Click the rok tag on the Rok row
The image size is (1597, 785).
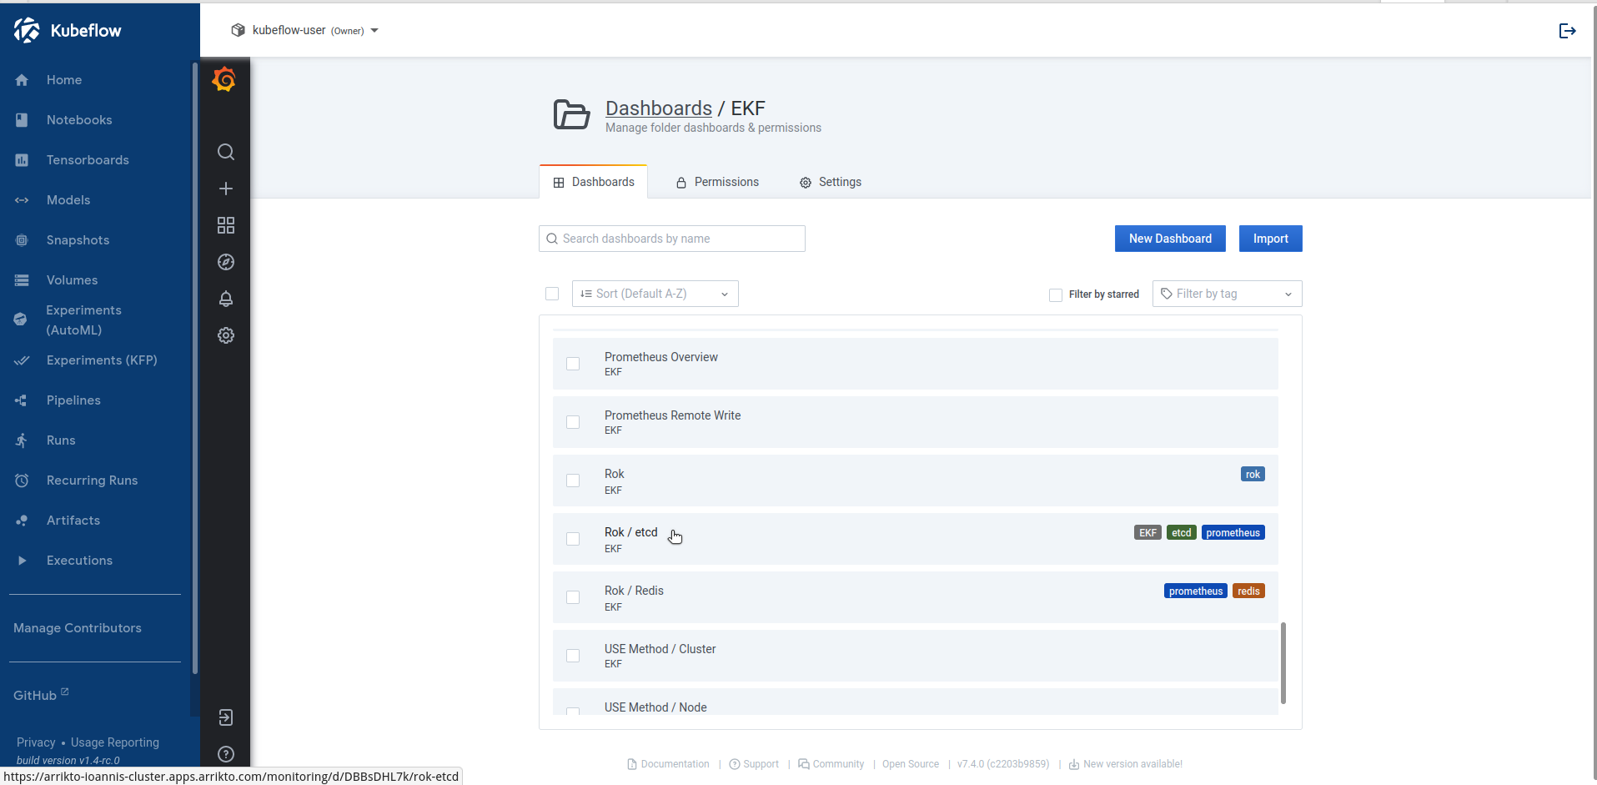1253,475
